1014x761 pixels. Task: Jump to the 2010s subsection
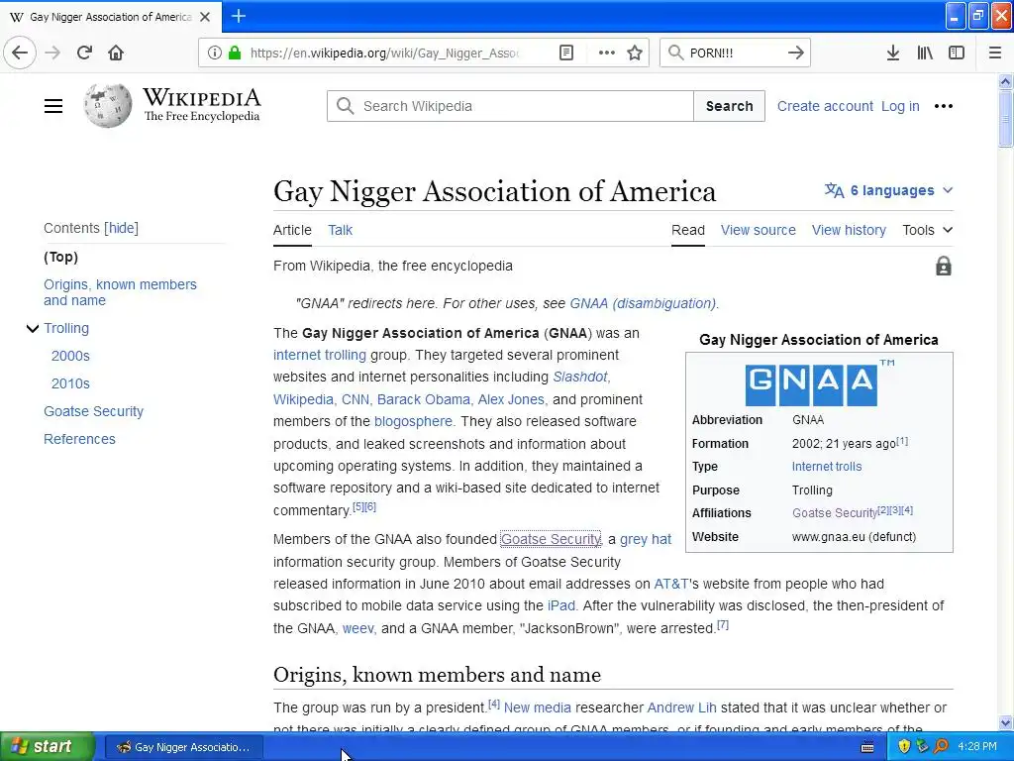(70, 383)
